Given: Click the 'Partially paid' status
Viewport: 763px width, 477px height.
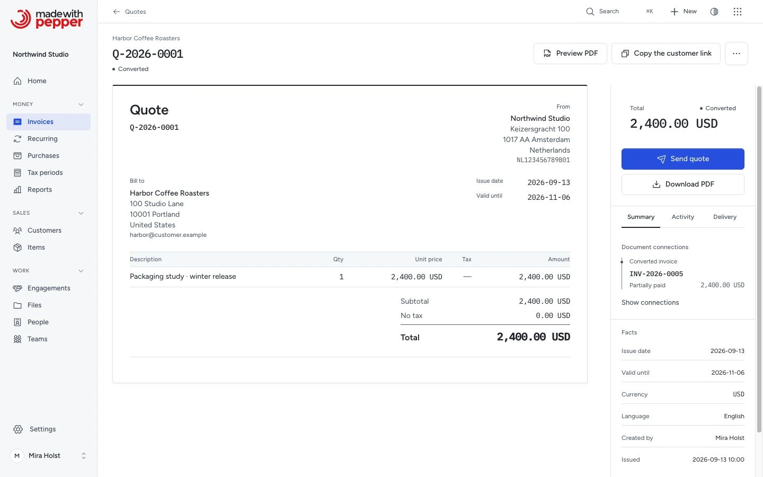Looking at the screenshot, I should pos(647,285).
